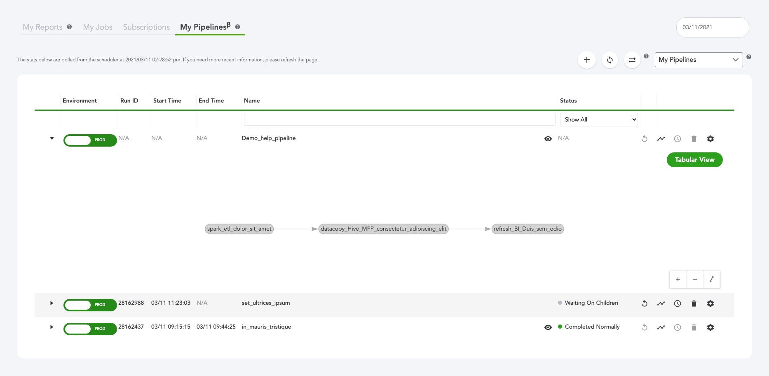The image size is (769, 376).
Task: Toggle PROD switch for set_ultrices_ipsum
Action: point(90,305)
